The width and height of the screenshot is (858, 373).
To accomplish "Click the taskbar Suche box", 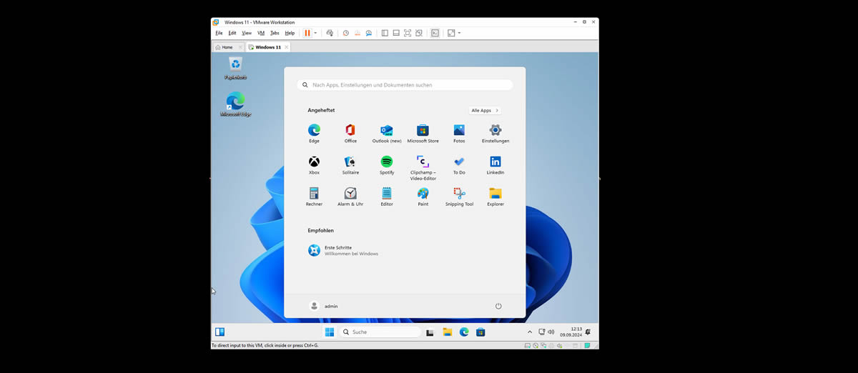I will click(x=379, y=332).
